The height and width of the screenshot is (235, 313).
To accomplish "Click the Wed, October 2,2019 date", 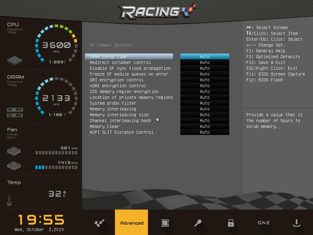I will point(39,229).
